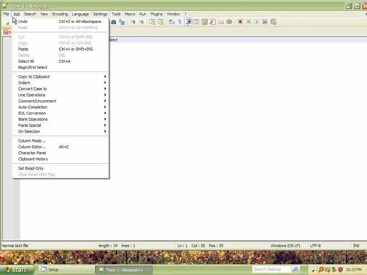Switch to Setup taskbar button

tap(66, 270)
